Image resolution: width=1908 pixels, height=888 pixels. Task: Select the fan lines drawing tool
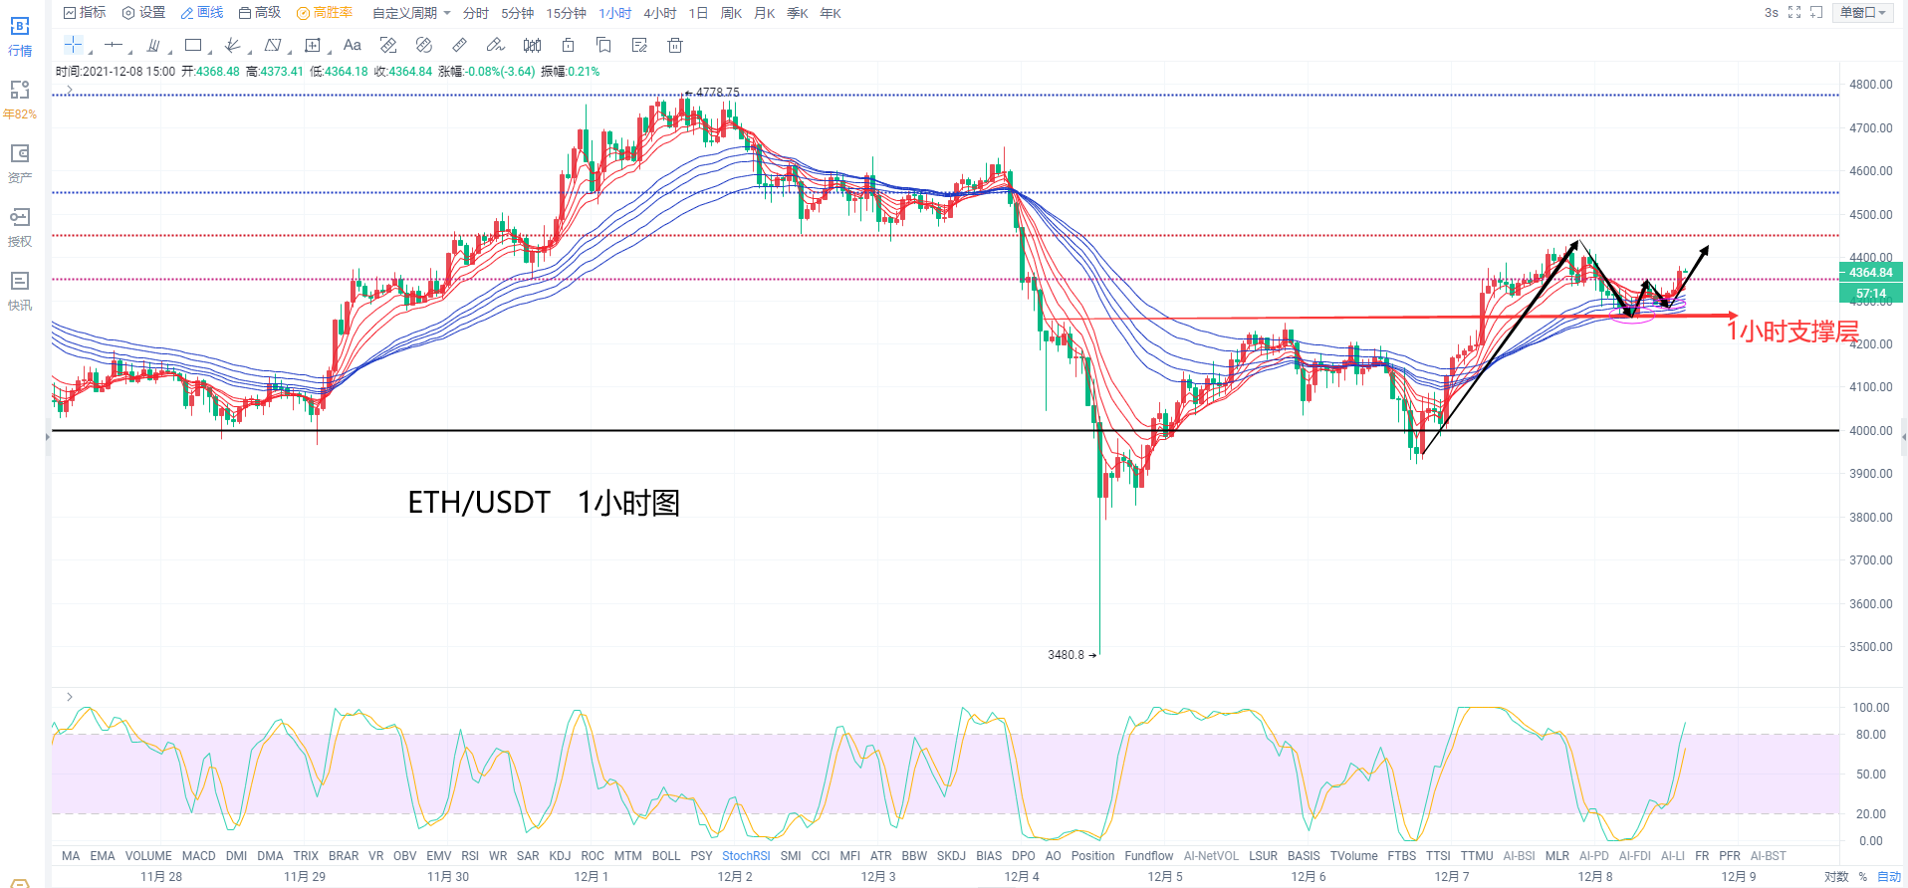[232, 45]
